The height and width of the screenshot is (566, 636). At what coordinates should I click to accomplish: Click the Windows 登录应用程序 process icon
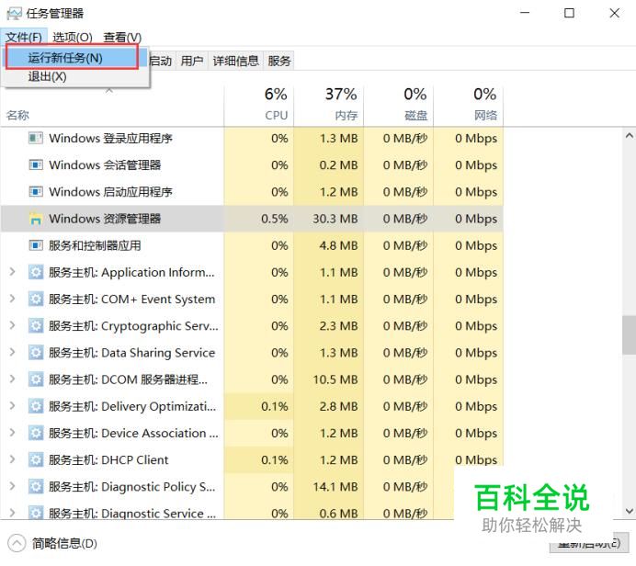click(36, 138)
